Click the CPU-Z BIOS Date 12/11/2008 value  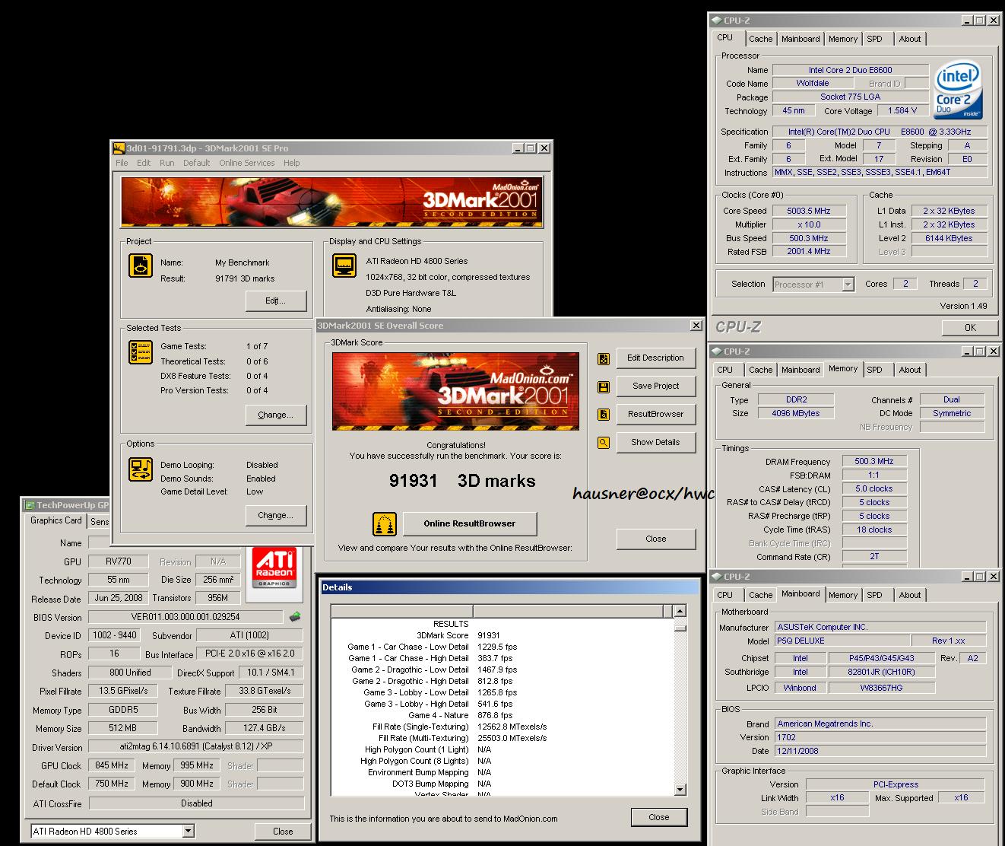pos(880,751)
